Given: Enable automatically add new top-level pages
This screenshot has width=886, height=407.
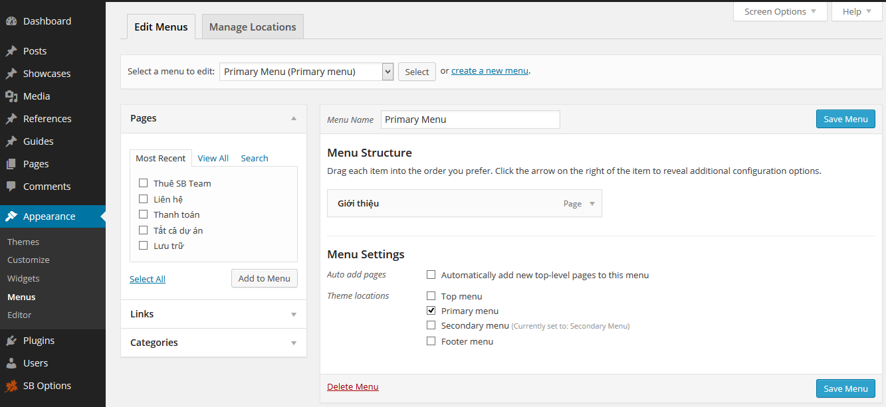Looking at the screenshot, I should [x=431, y=275].
